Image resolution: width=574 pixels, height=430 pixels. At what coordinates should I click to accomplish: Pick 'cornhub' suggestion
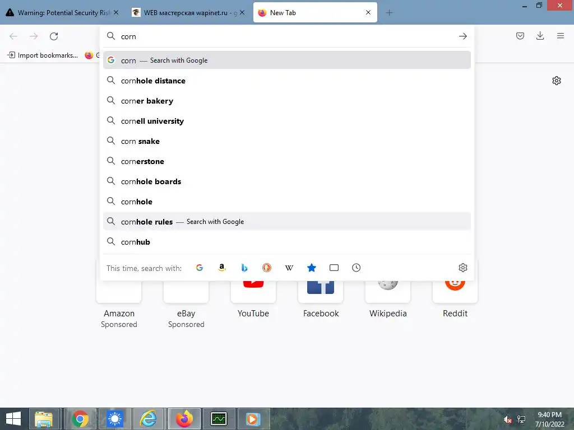(287, 242)
